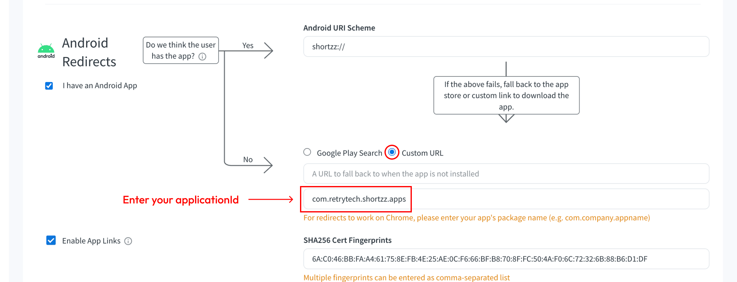
Task: Click the Android Redirects heading
Action: (89, 52)
